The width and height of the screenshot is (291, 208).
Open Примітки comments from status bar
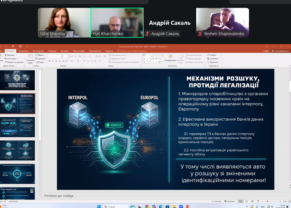pos(230,201)
